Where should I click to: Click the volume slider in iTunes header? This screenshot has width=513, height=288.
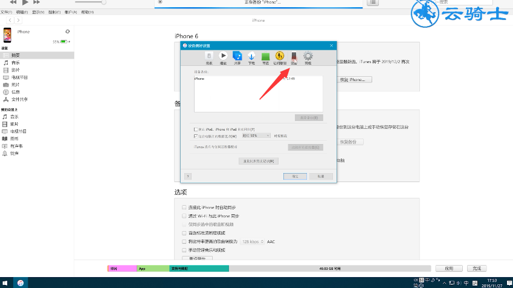[x=91, y=2]
